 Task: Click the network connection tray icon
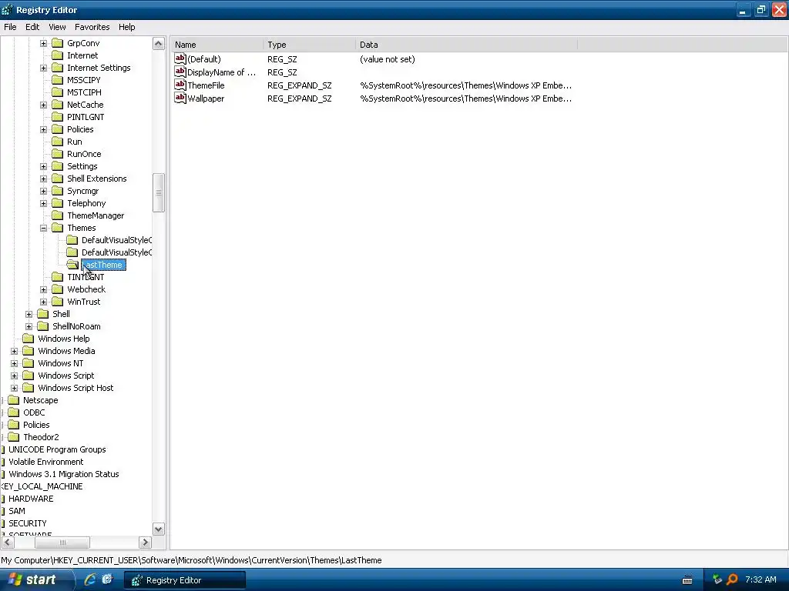coord(717,579)
